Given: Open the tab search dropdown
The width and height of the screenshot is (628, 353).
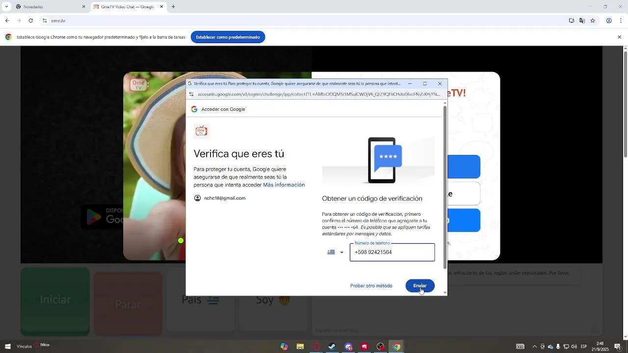Looking at the screenshot, I should click(x=6, y=7).
